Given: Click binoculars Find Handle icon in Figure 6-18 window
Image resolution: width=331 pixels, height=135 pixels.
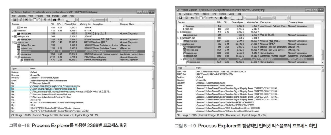Looking at the screenshot, I should click(55, 20).
